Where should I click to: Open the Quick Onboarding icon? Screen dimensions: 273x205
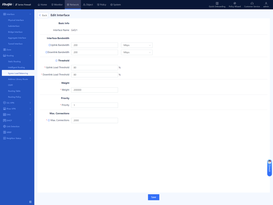click(x=217, y=3)
